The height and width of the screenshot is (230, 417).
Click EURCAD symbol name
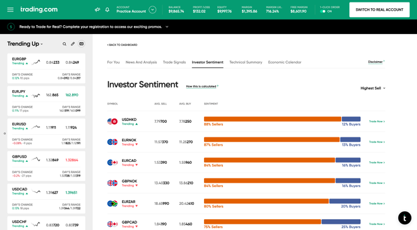[129, 161]
